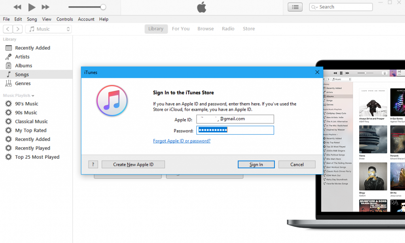Screen dimensions: 405x243
Task: Open the Controls menu
Action: [64, 19]
